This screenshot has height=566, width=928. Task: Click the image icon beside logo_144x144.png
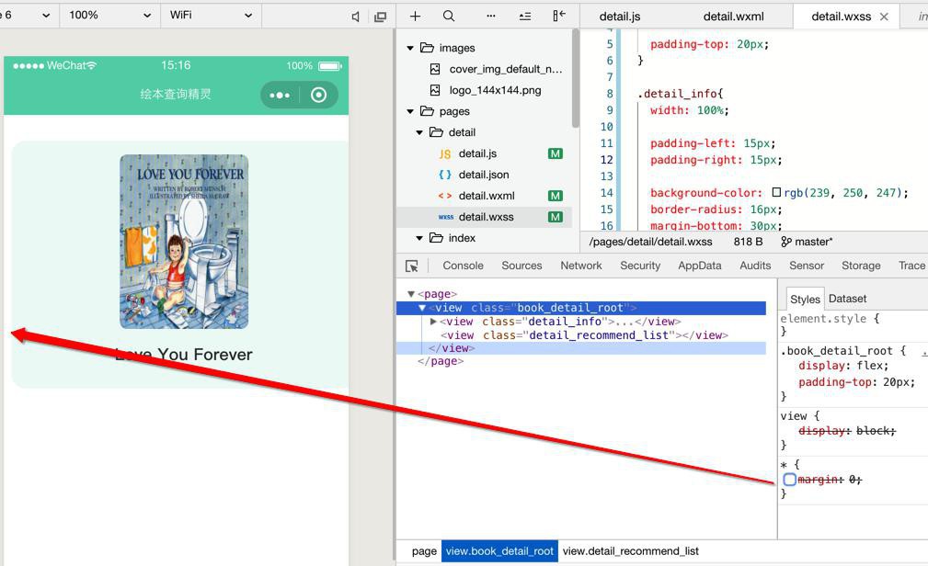(x=435, y=90)
